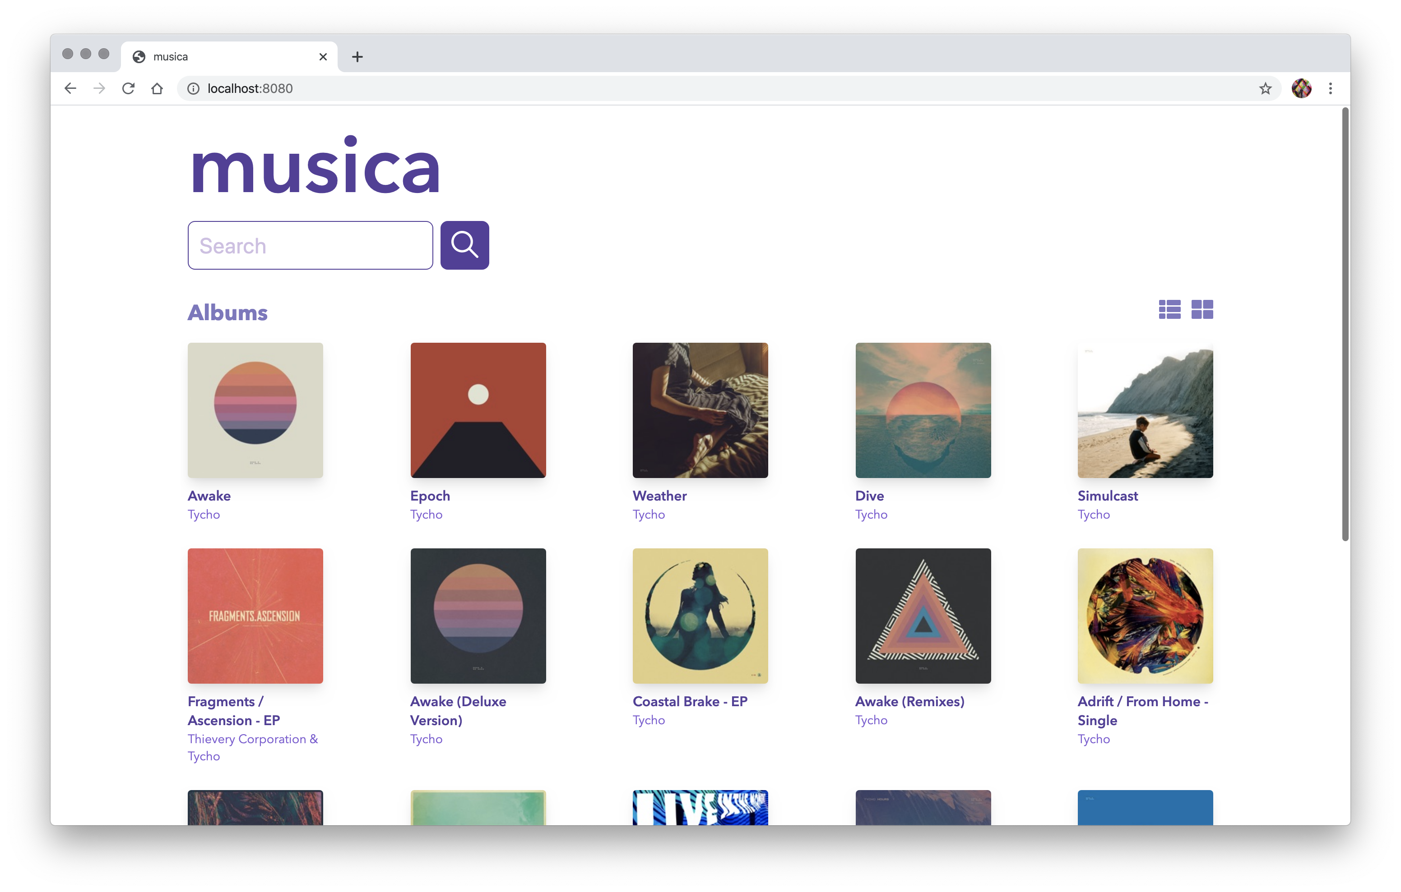Open the Epoch album cover
Image resolution: width=1401 pixels, height=892 pixels.
[x=478, y=410]
